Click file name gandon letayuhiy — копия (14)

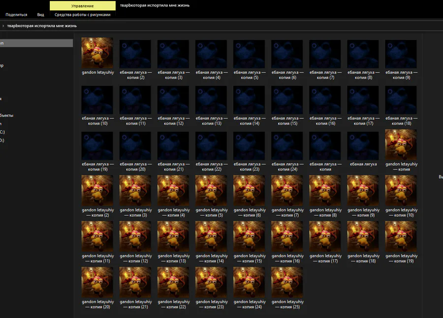point(212,259)
